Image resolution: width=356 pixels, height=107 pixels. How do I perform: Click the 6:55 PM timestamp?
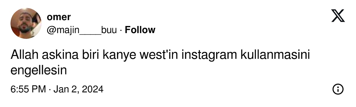coord(28,89)
